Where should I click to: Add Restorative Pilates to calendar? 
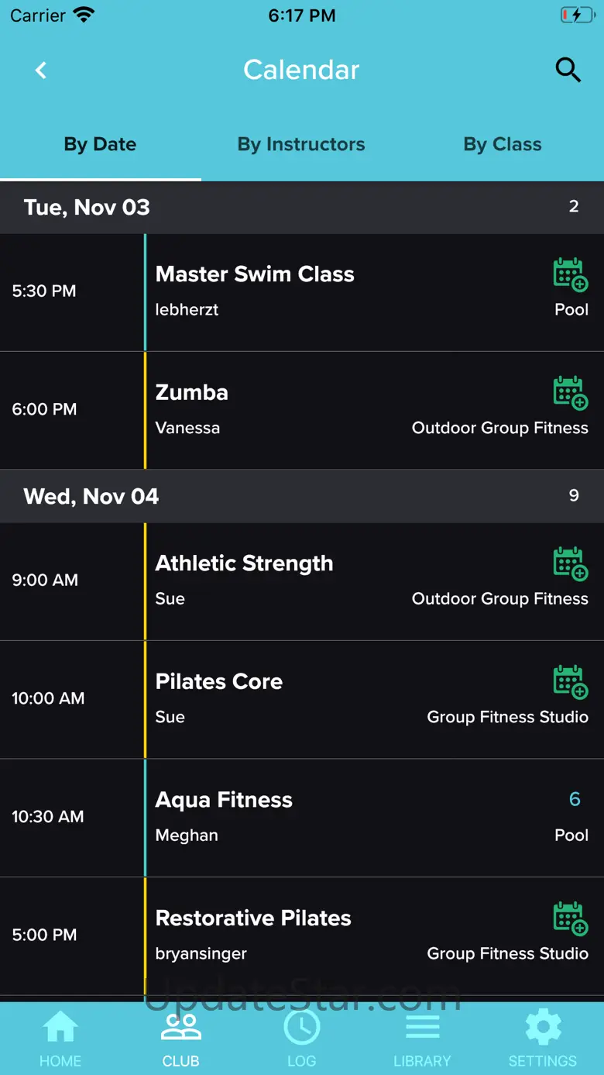pyautogui.click(x=570, y=918)
